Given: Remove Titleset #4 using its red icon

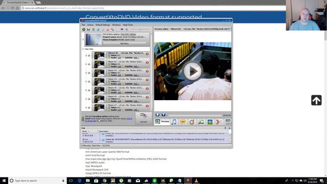Looking at the screenshot, I should [x=147, y=80].
